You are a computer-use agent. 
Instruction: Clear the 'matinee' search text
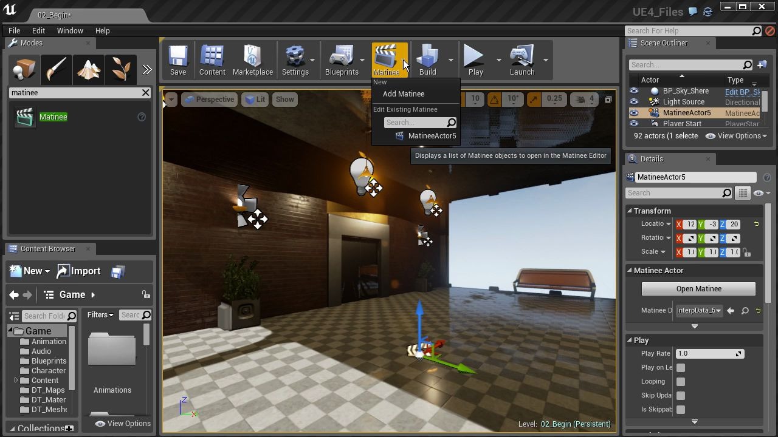(x=146, y=92)
